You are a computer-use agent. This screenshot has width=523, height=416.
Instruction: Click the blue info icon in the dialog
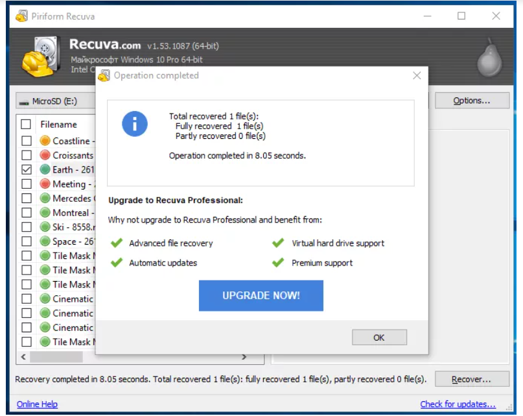pos(134,124)
